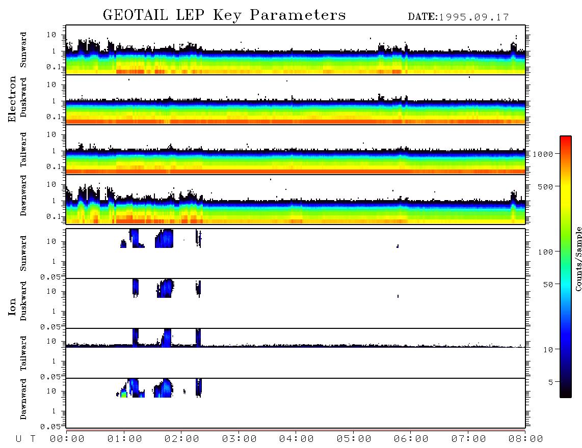Click the Ion Sunward burst near 01:45
Image resolution: width=582 pixels, height=448 pixels.
(165, 238)
